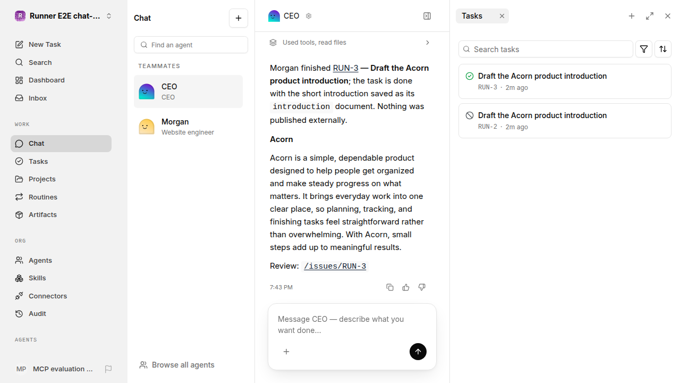Open the Routines page
Viewport: 680px width, 383px height.
61,197
